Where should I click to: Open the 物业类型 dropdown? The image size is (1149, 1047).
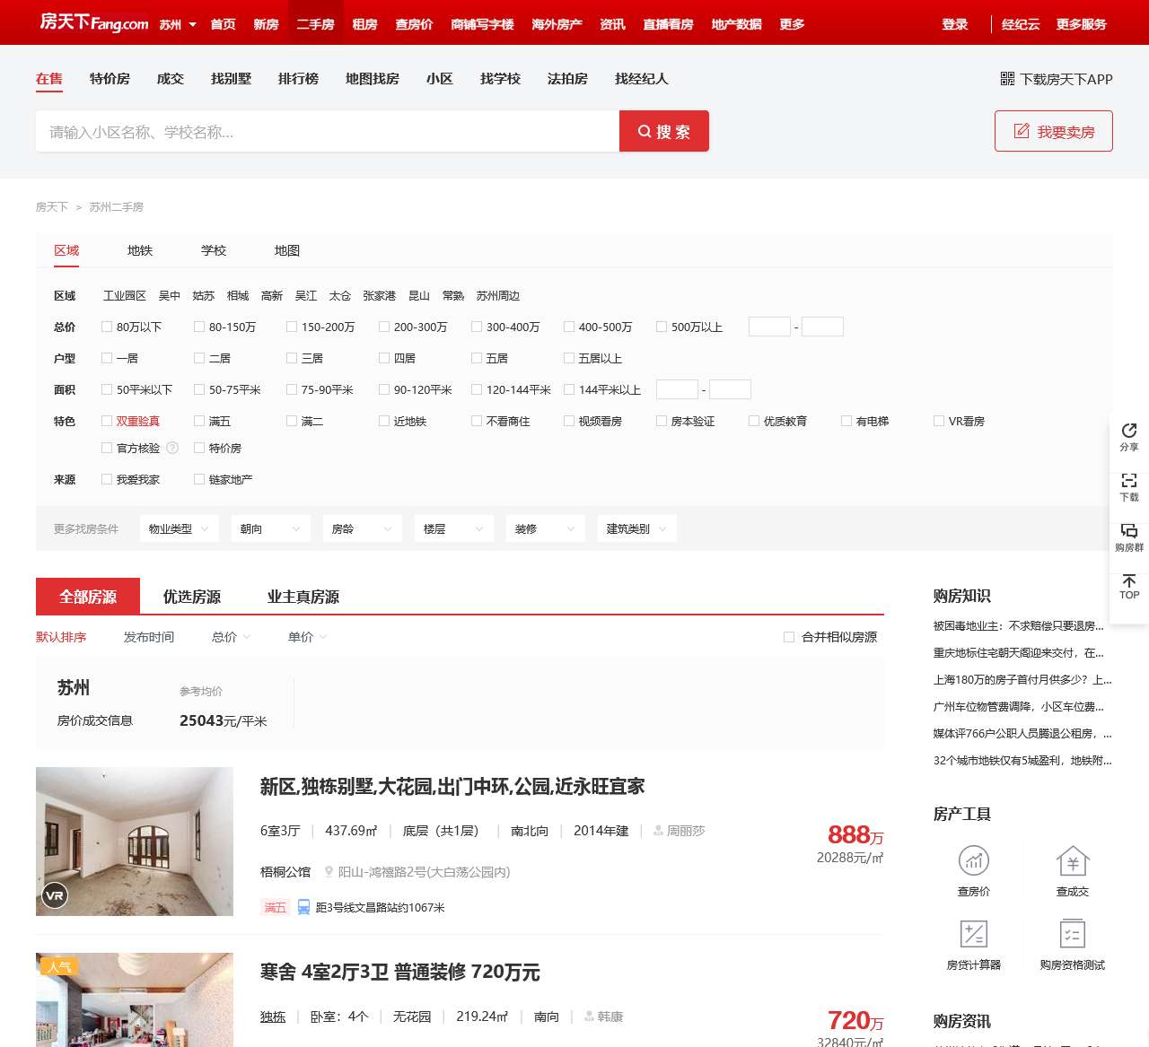tap(179, 528)
